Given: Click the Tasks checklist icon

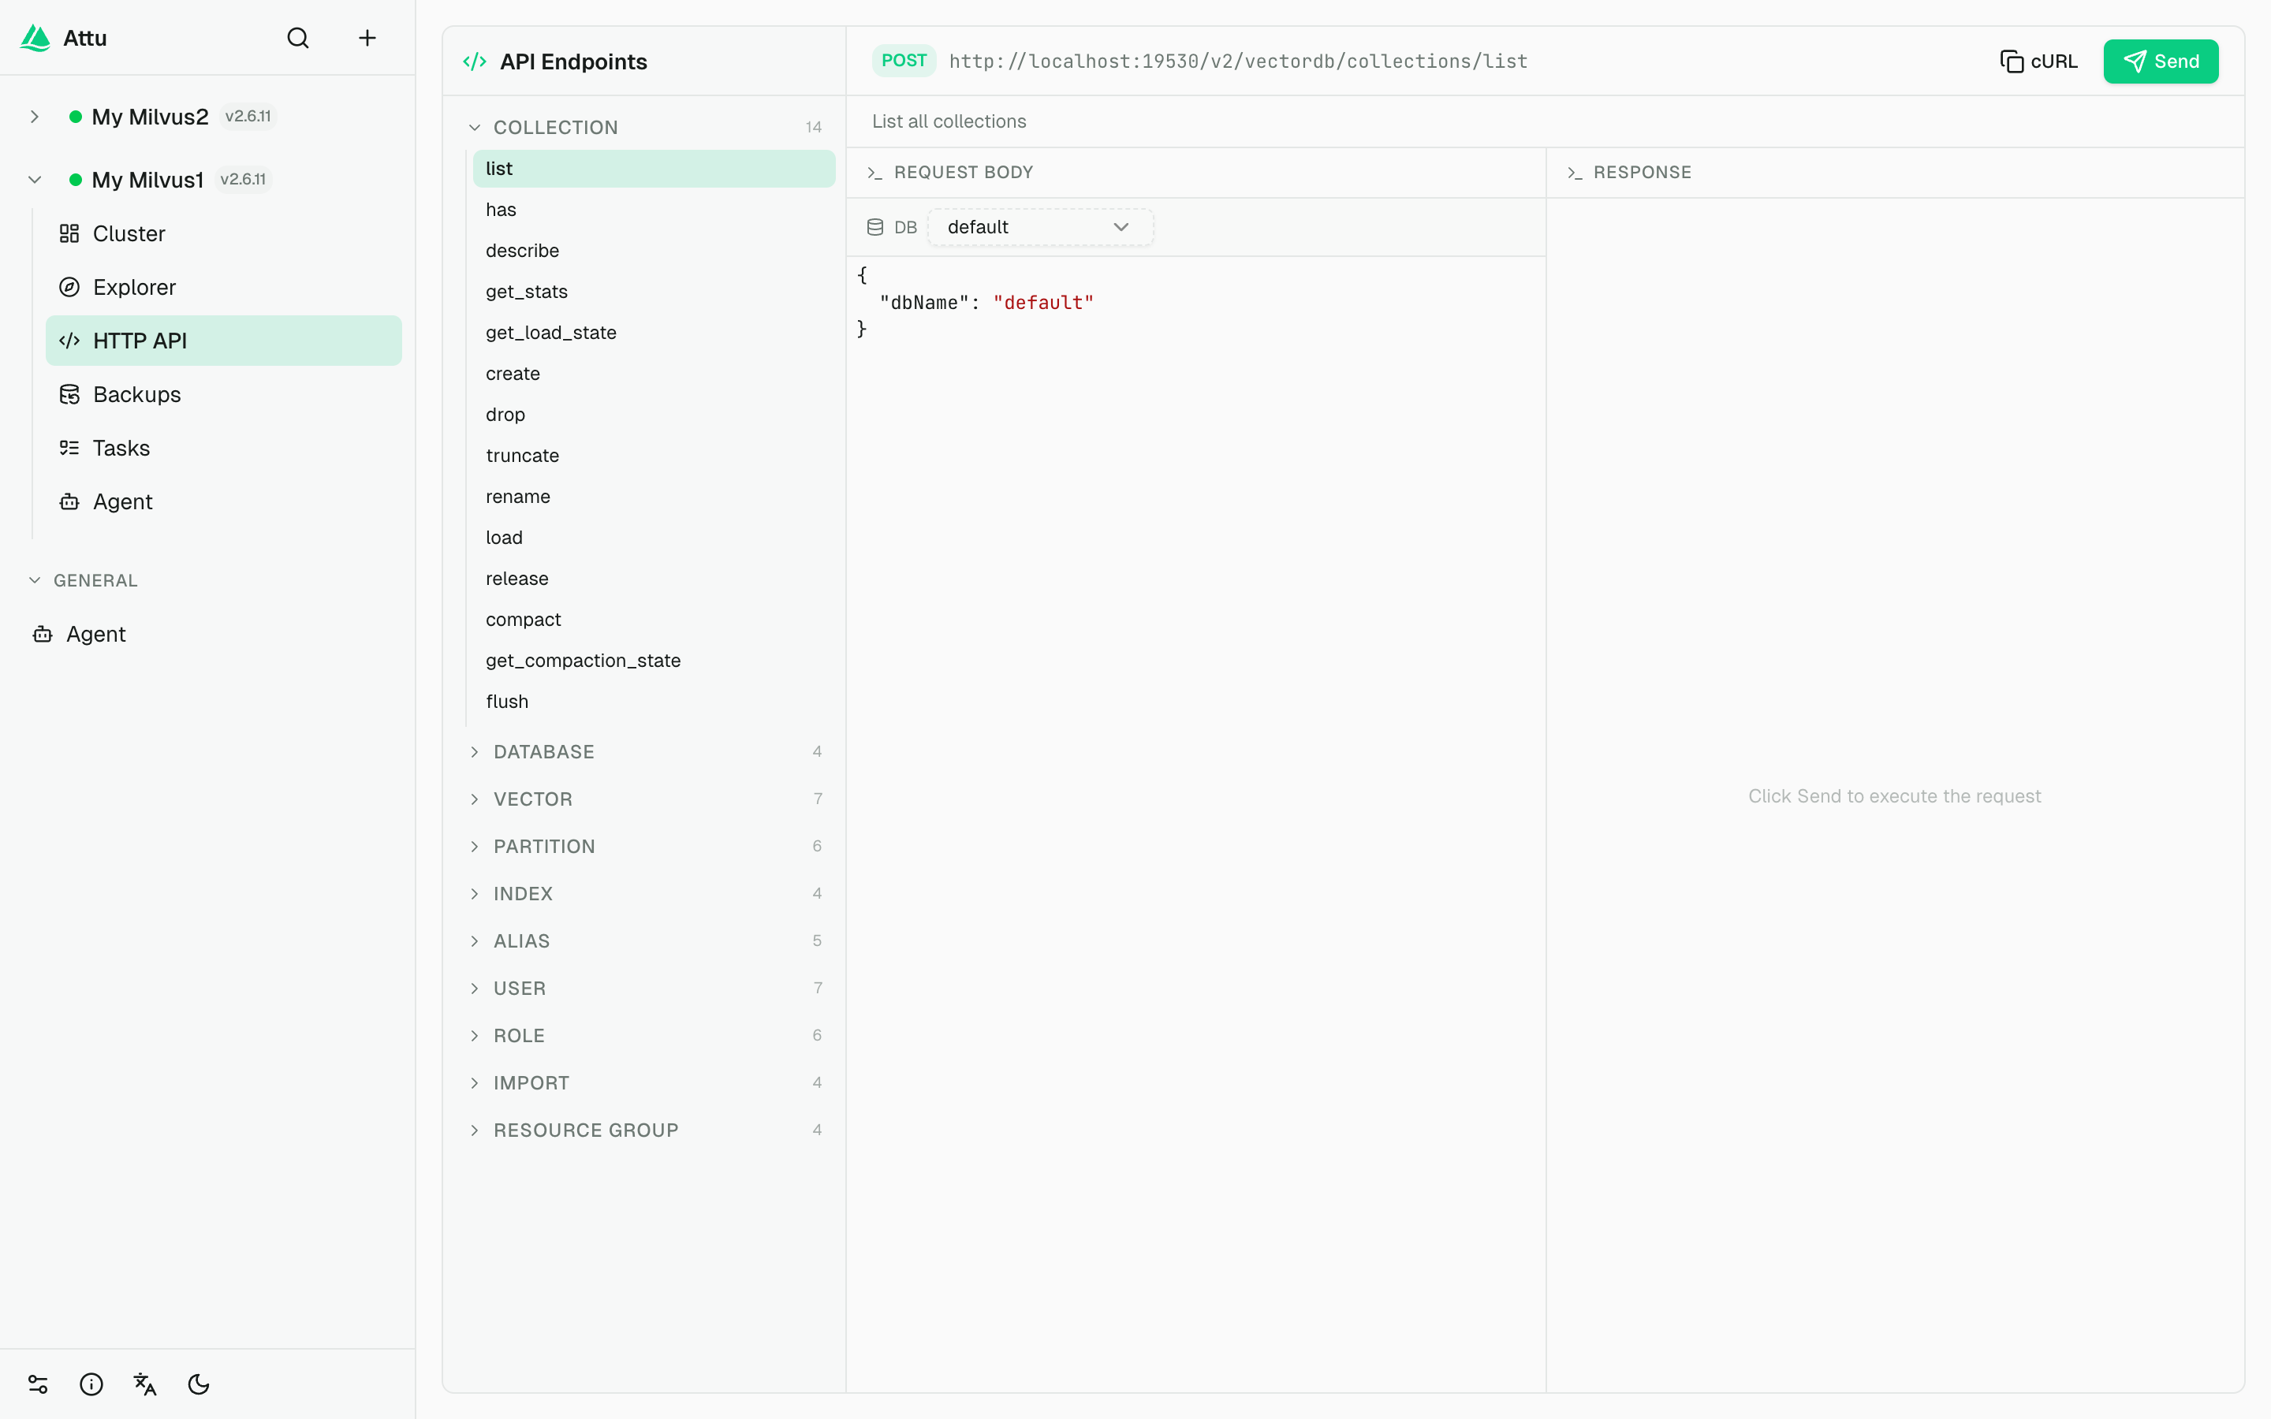Looking at the screenshot, I should coord(69,448).
